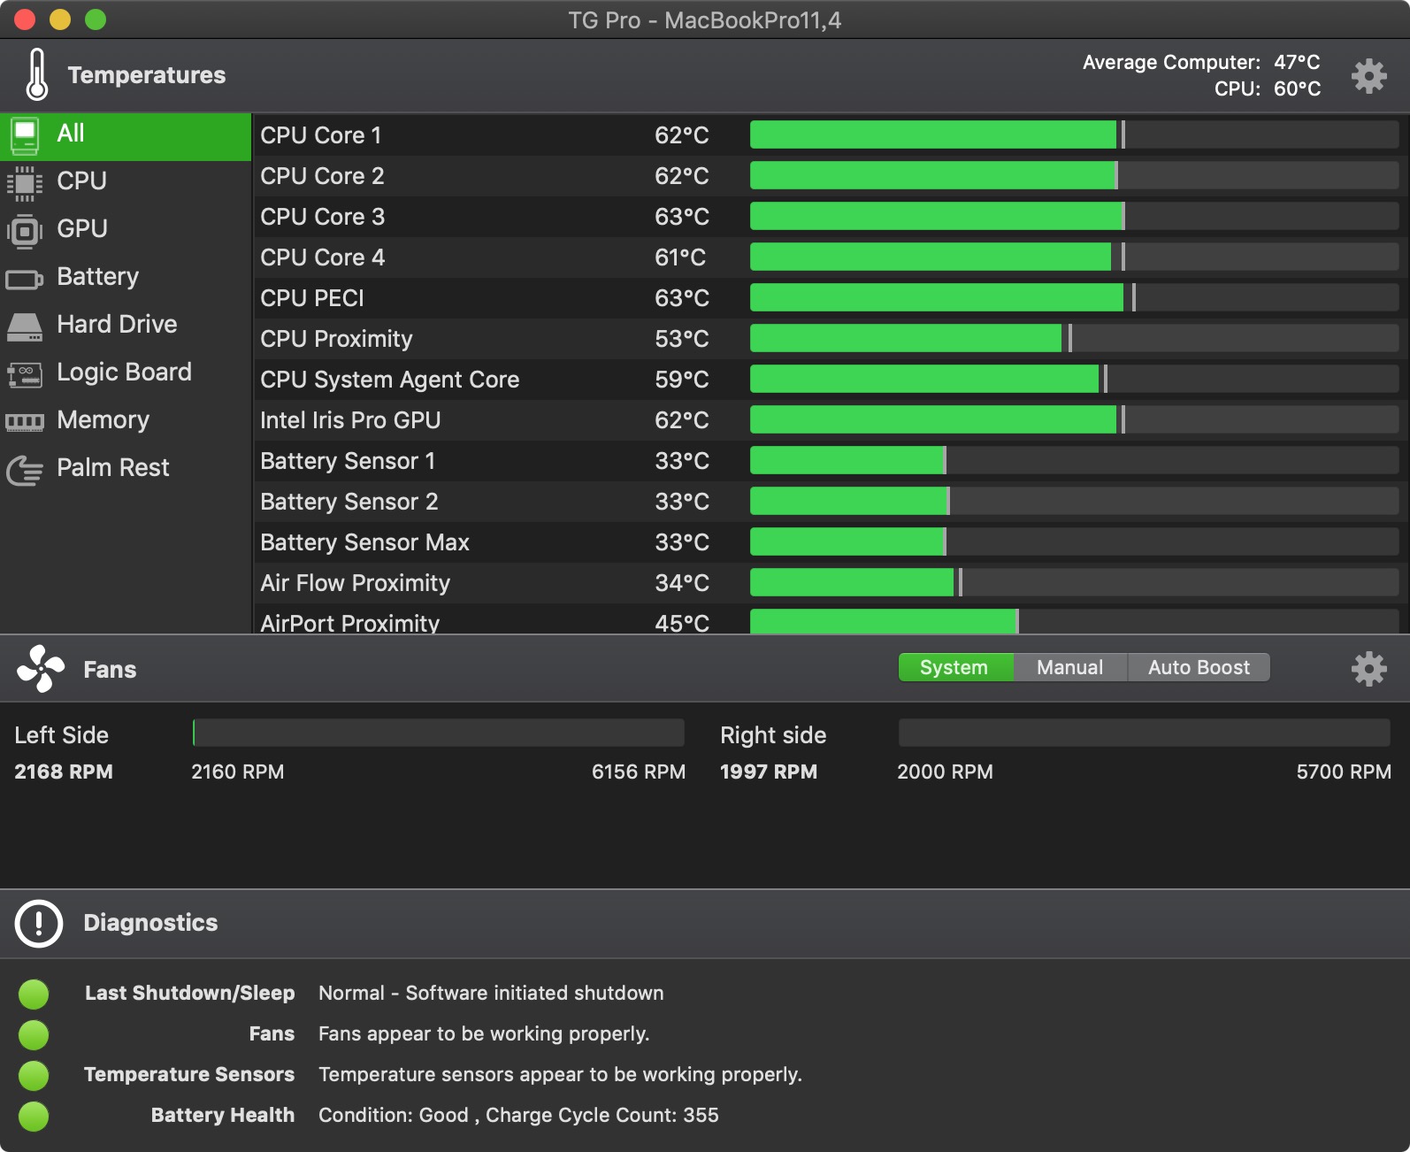Click the Diagnostics exclamation icon
Image resolution: width=1410 pixels, height=1152 pixels.
39,924
